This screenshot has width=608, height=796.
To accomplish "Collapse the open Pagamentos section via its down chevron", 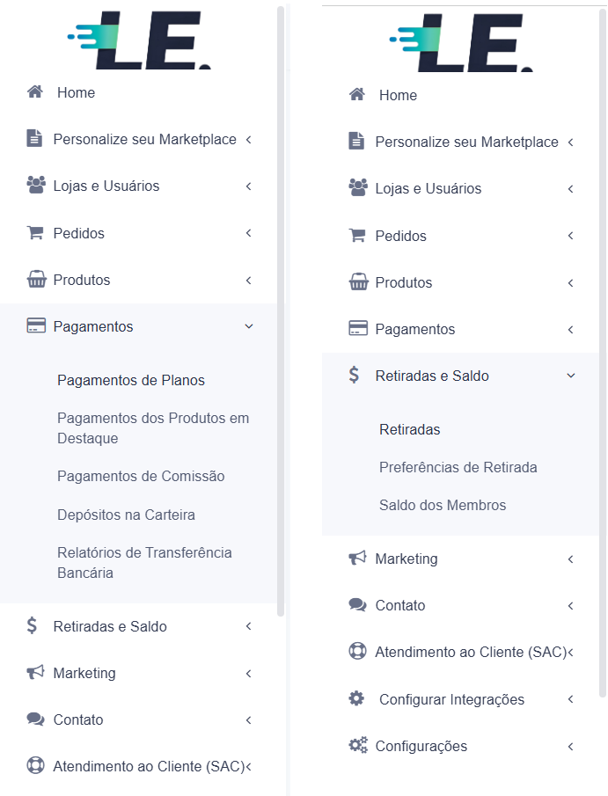I will click(x=249, y=326).
